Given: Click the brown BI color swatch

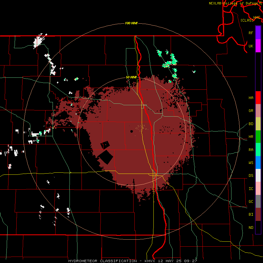Looking at the screenshot, I should [x=258, y=214].
